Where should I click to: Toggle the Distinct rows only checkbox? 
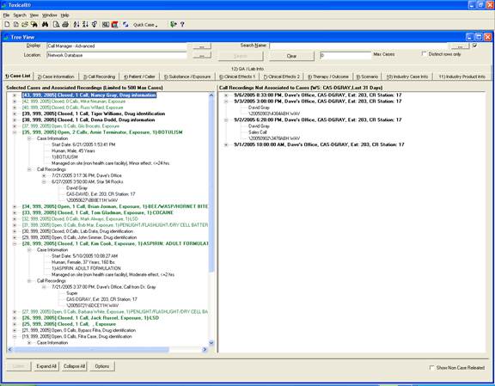[x=424, y=53]
